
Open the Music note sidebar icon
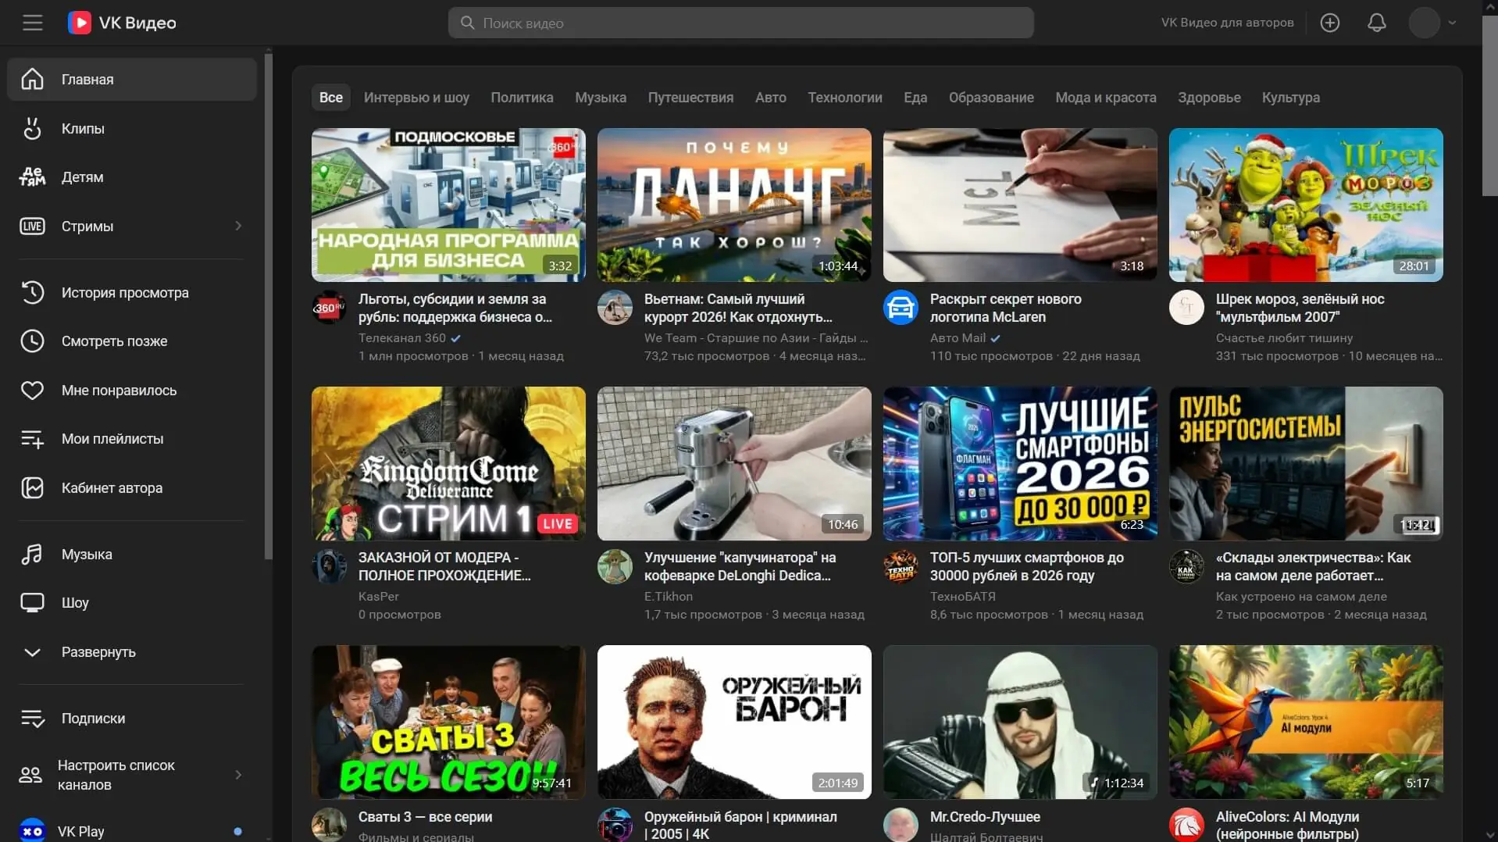(32, 554)
